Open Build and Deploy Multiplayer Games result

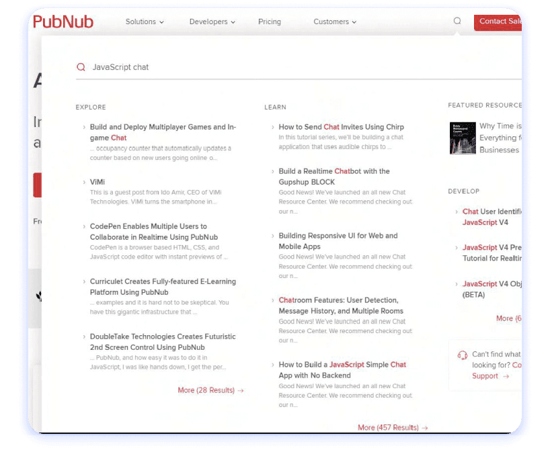coord(163,132)
